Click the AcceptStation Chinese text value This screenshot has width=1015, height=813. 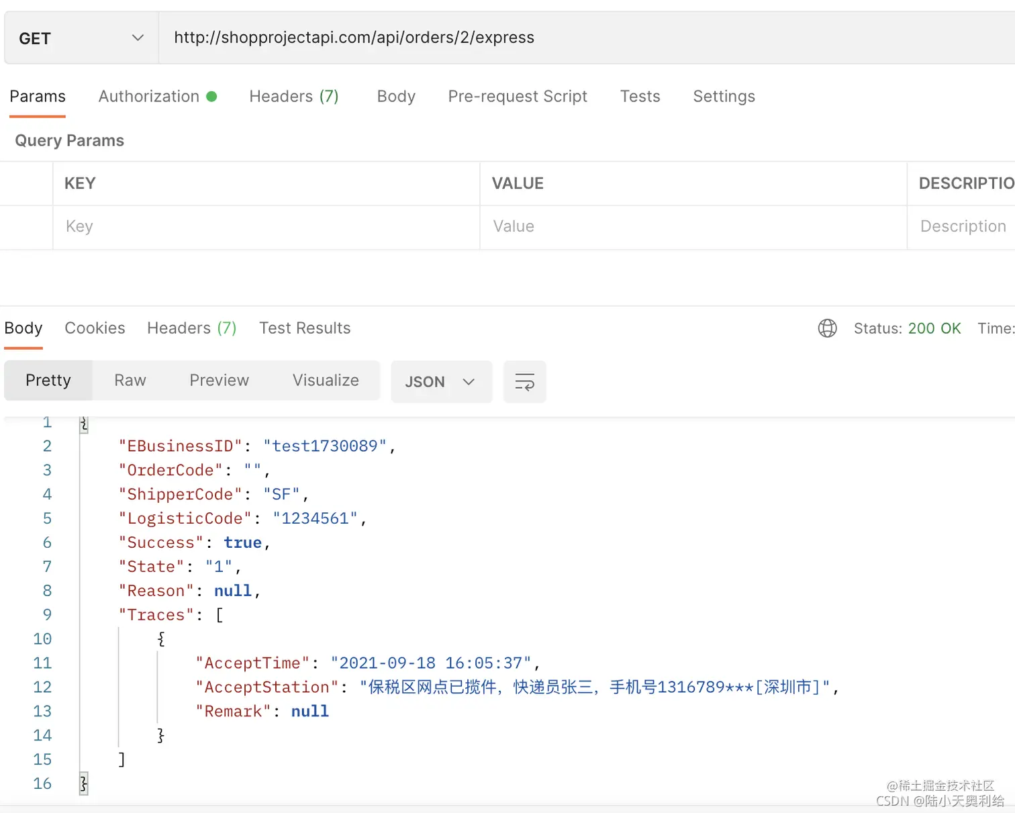click(x=595, y=688)
